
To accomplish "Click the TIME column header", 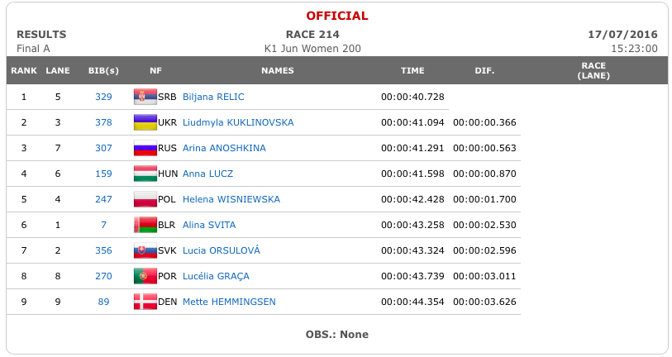I will click(412, 71).
